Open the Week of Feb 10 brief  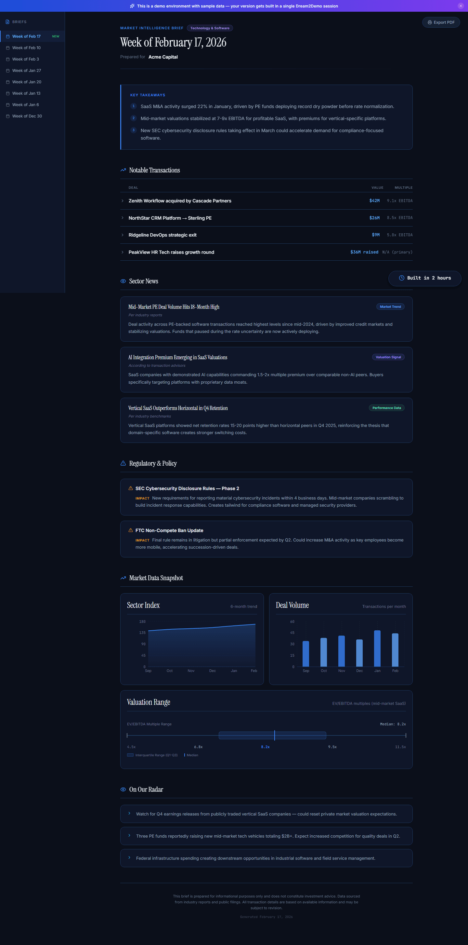pyautogui.click(x=32, y=48)
